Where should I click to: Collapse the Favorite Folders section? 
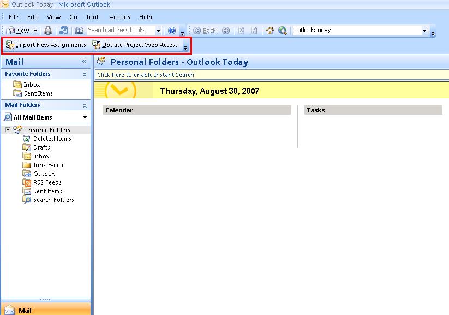(85, 74)
